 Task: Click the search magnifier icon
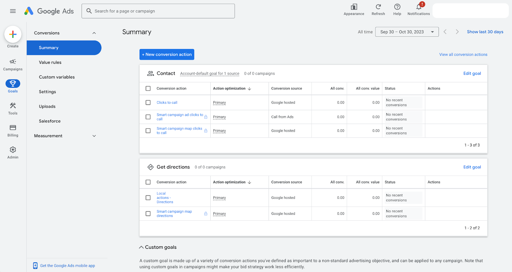pyautogui.click(x=89, y=11)
